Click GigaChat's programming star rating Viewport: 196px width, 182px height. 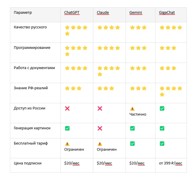[x=168, y=48]
